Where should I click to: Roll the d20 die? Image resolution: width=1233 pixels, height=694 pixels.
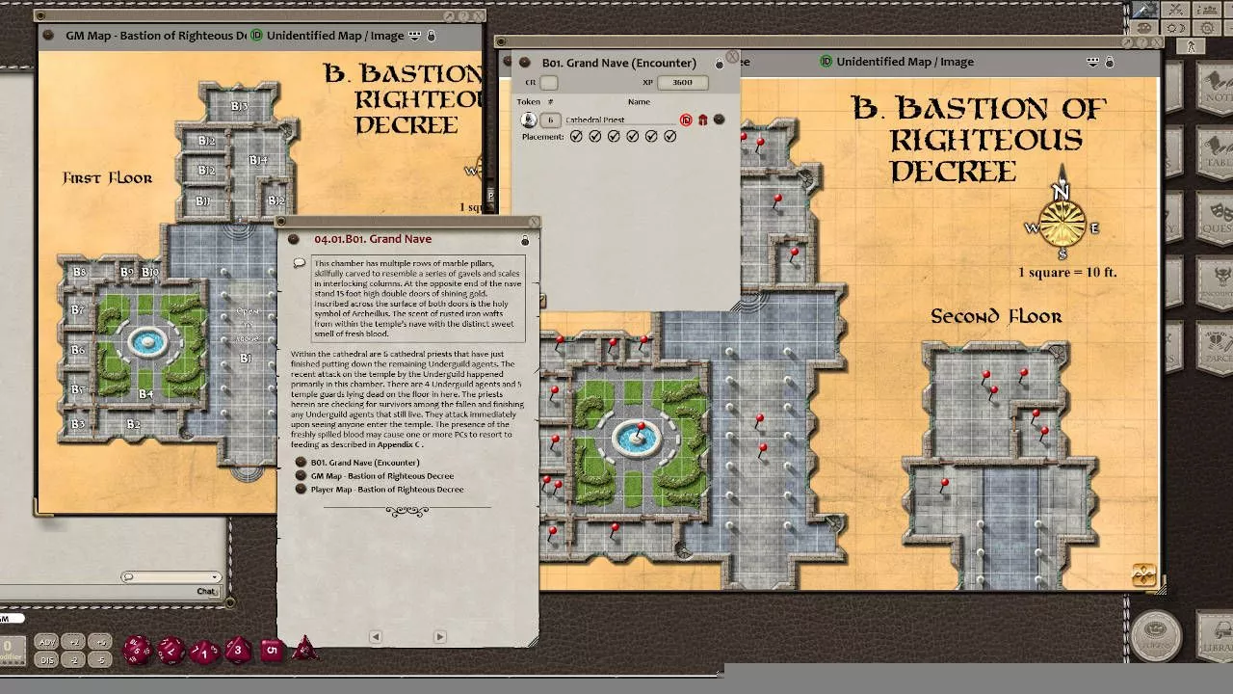[x=137, y=651]
